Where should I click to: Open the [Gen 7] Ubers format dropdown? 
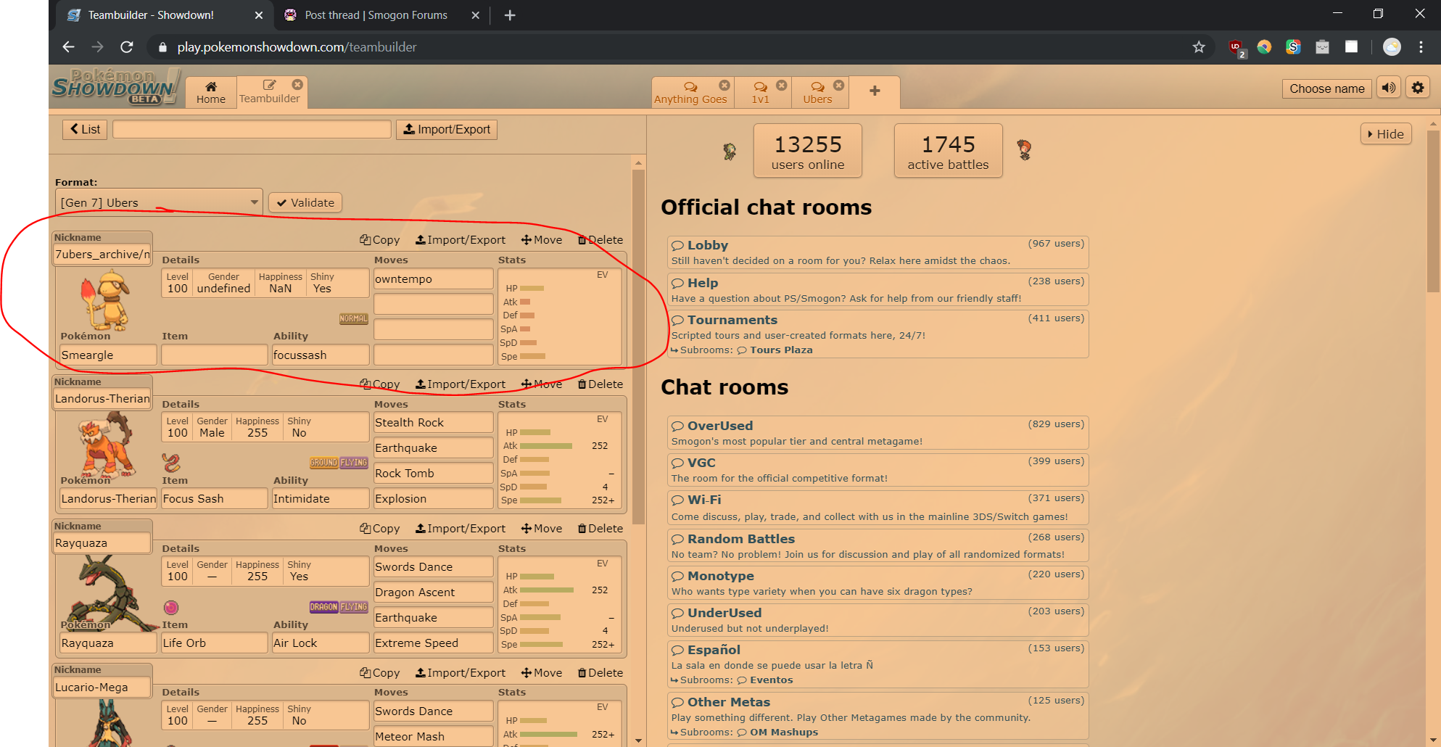coord(159,202)
